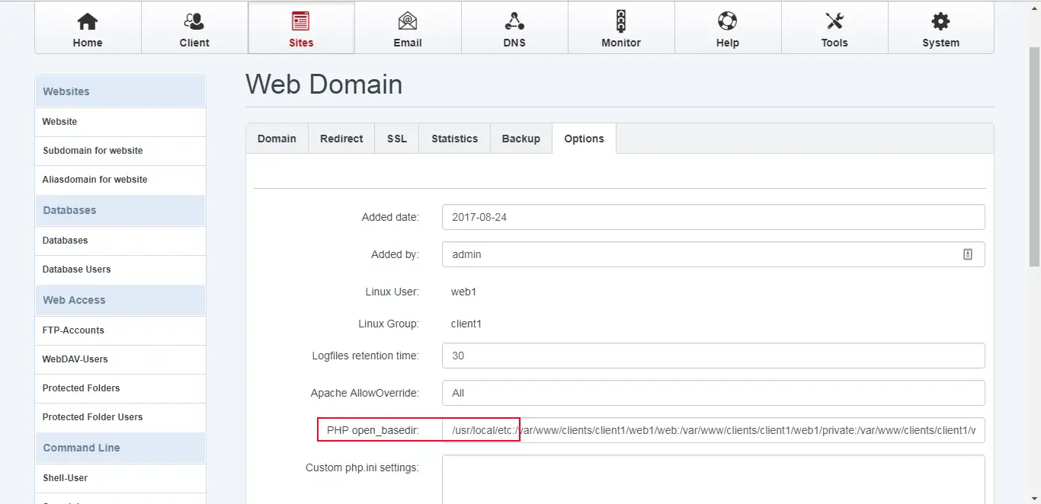Switch to the Backup tab
1041x504 pixels.
click(x=521, y=139)
